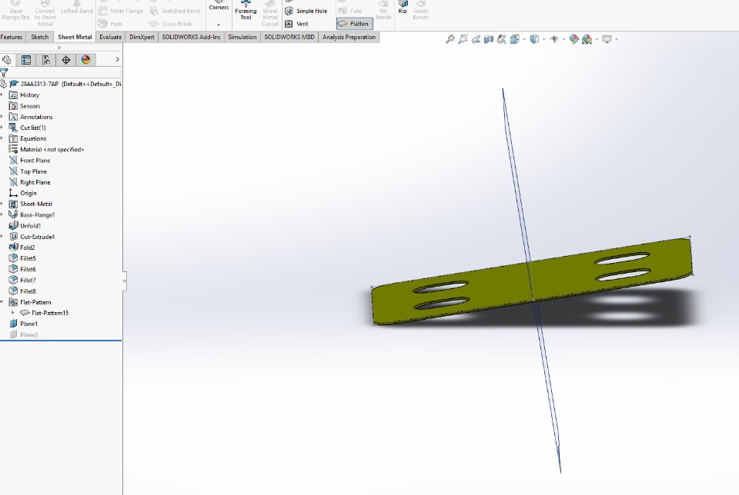Image resolution: width=739 pixels, height=495 pixels.
Task: Open the View Orientation dropdown arrow
Action: 524,39
